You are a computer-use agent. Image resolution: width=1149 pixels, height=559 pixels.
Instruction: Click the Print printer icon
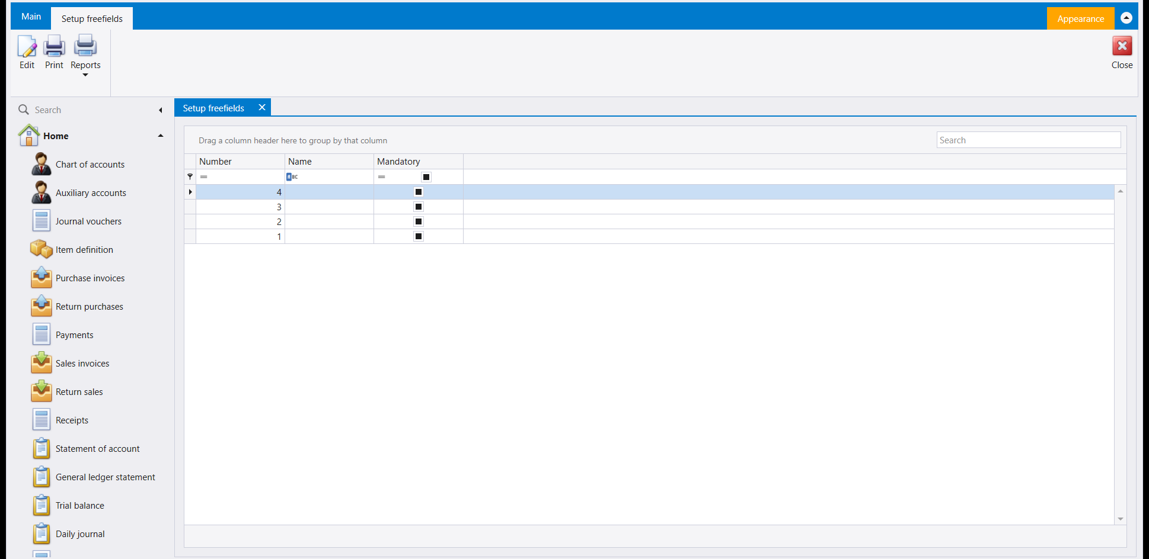click(x=54, y=46)
